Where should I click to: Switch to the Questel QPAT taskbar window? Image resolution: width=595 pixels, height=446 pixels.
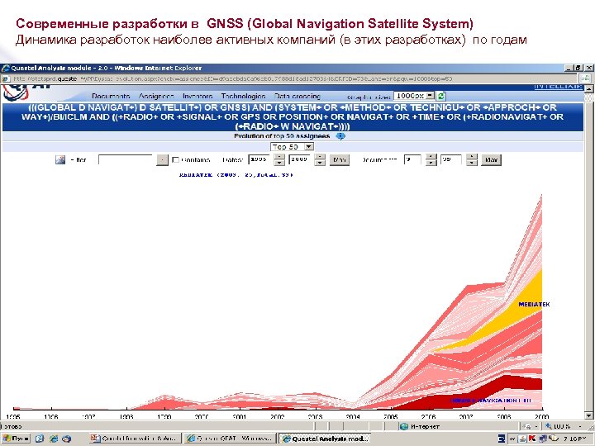point(230,439)
